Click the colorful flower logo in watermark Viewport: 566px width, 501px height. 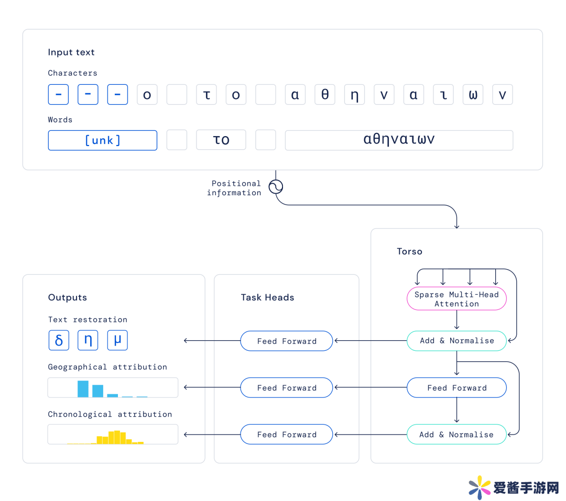tap(480, 488)
